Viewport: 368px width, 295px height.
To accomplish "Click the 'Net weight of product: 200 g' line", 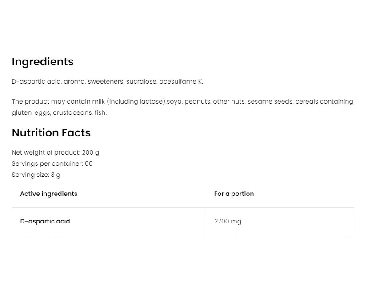I will (56, 152).
